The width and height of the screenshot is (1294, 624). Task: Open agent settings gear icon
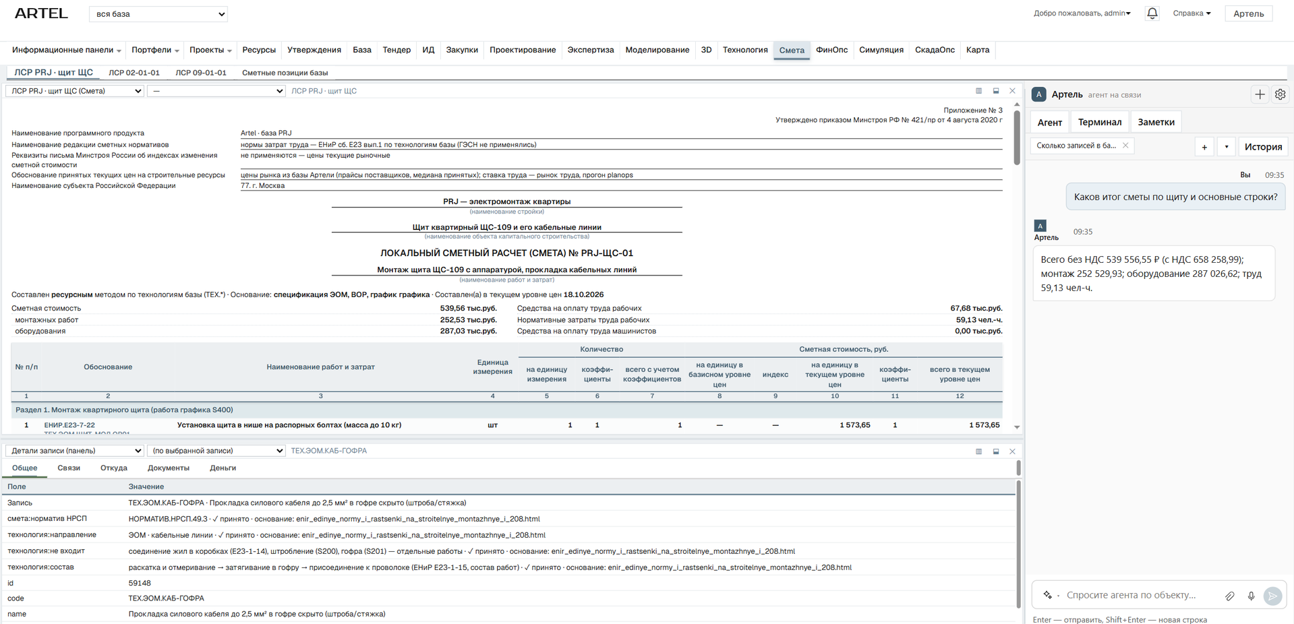[1280, 94]
